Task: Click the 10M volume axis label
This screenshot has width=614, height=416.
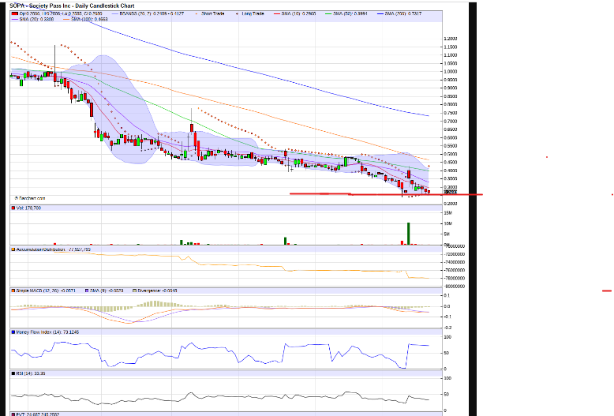Action: coord(448,223)
